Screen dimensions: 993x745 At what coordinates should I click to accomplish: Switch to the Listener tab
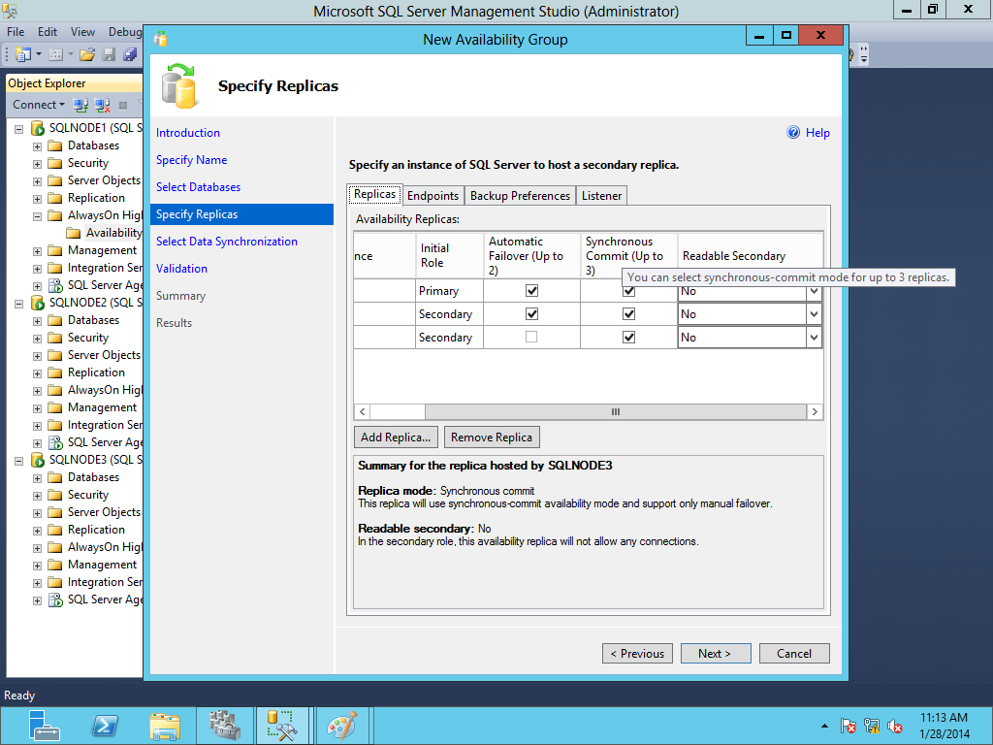(601, 196)
